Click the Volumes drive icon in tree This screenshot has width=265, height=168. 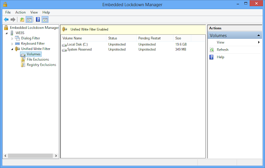tap(23, 54)
